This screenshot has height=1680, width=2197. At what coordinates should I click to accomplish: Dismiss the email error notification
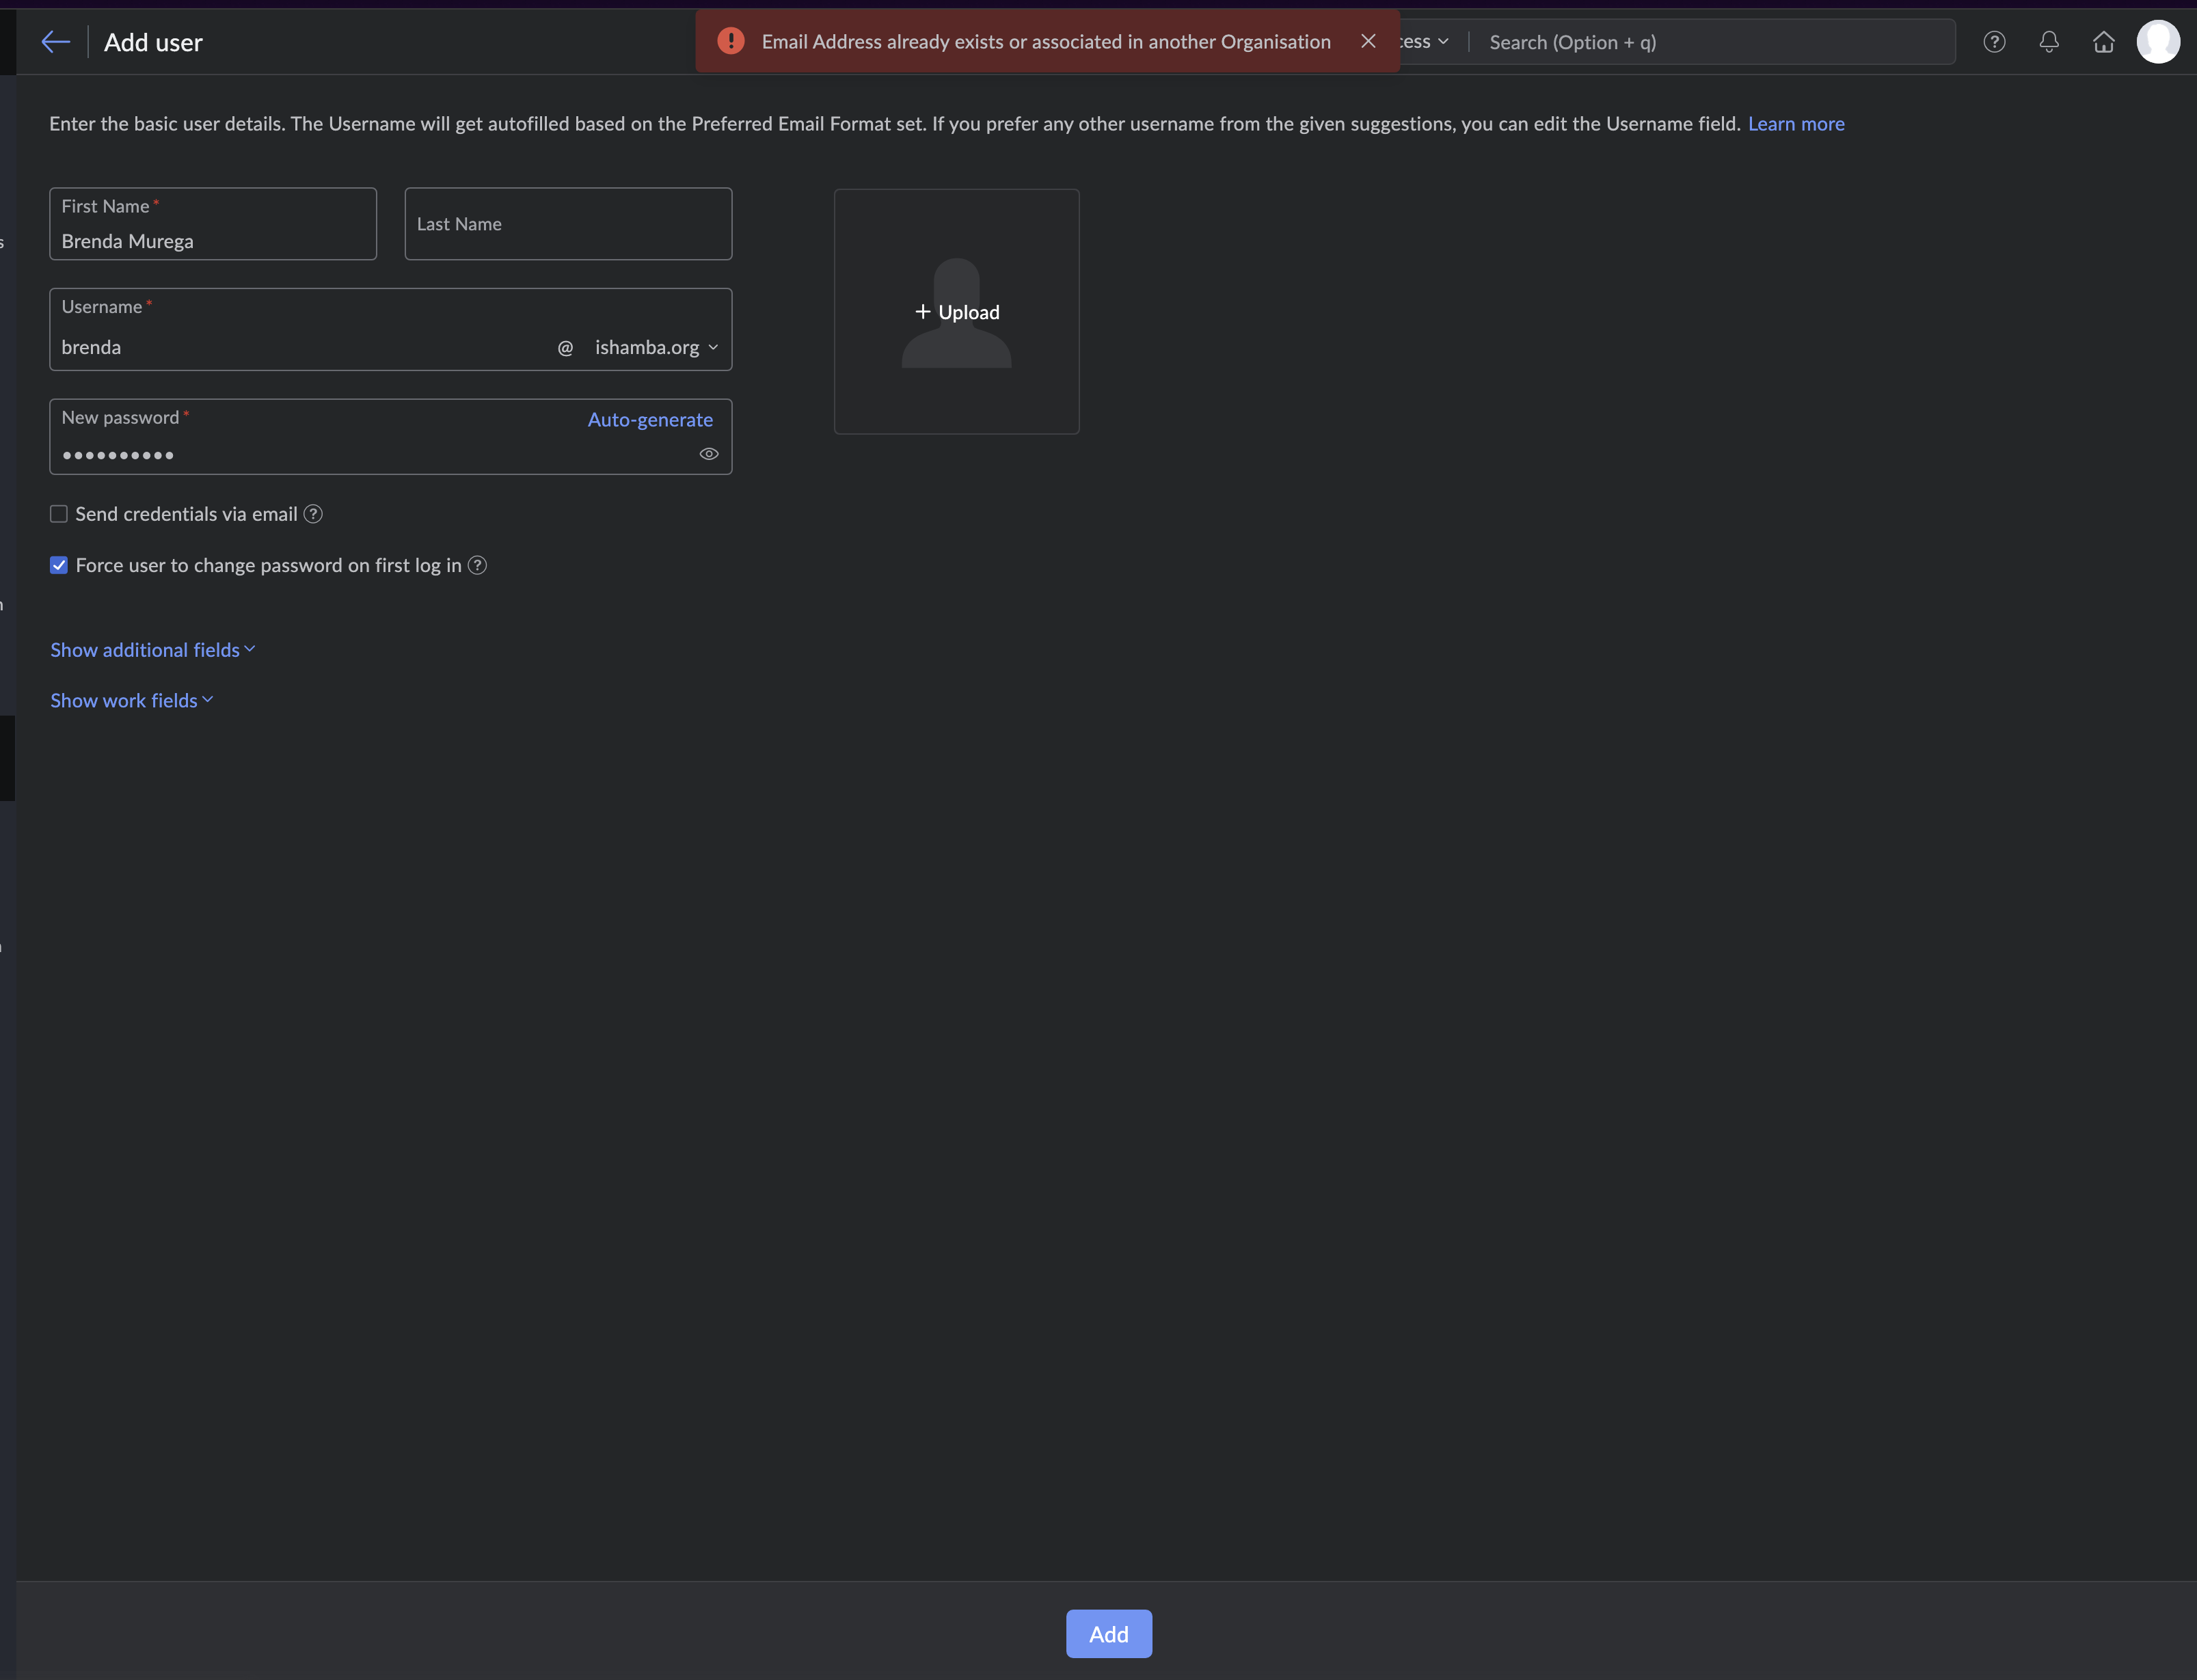[1368, 41]
